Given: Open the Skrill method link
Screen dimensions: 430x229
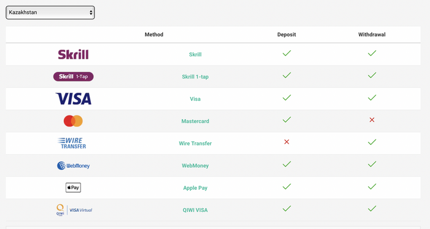Looking at the screenshot, I should click(195, 55).
